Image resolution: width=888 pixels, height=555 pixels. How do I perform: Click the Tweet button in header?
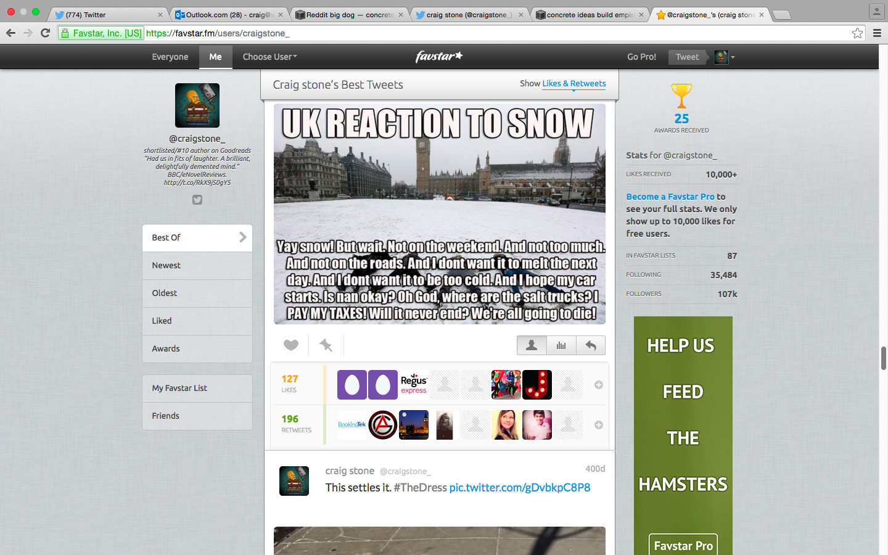coord(687,57)
